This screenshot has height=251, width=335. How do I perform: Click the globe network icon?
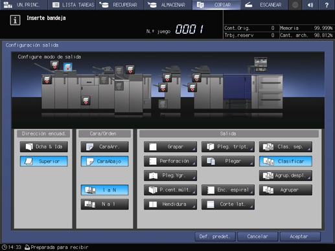pos(295,5)
